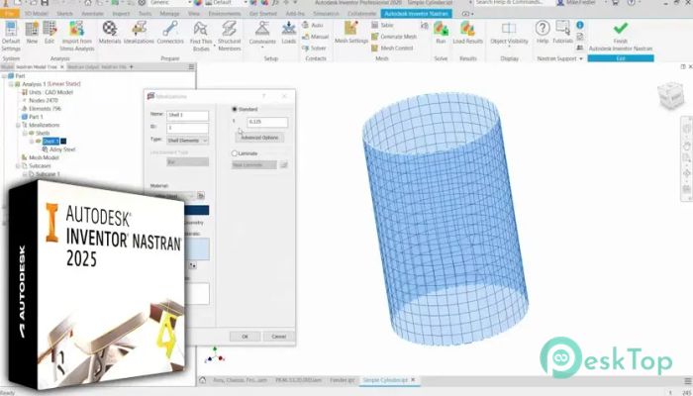
Task: Add Constraints from Setup panel
Action: (x=262, y=34)
